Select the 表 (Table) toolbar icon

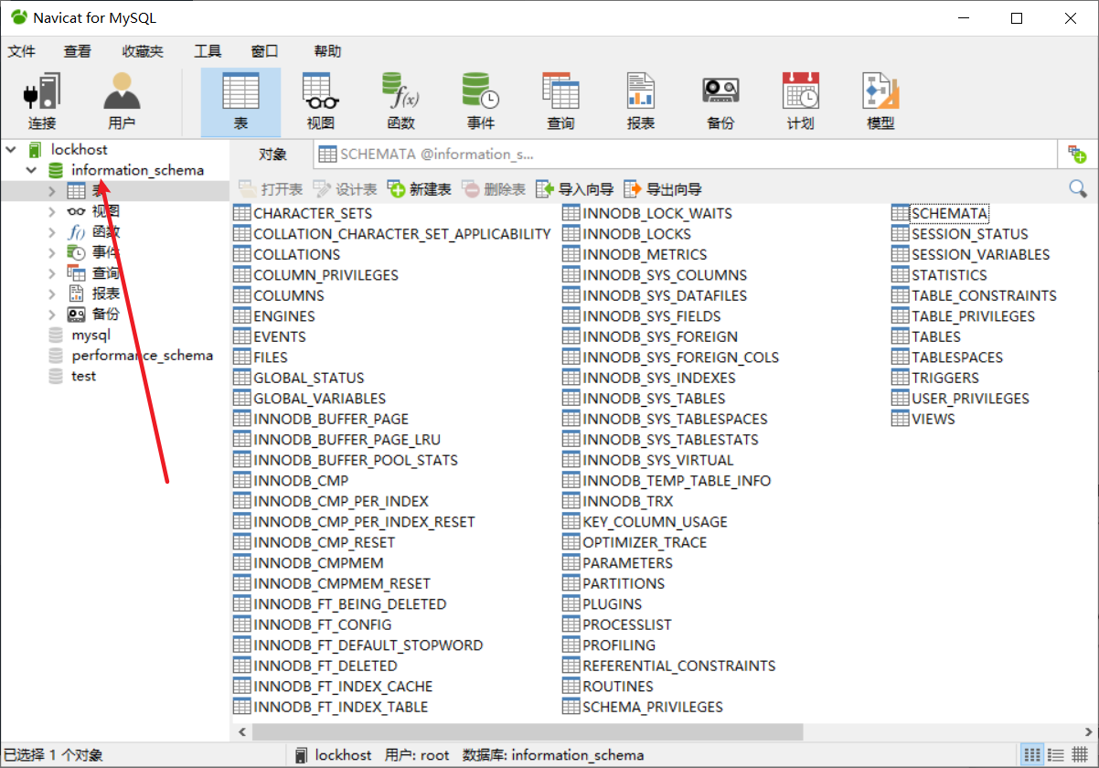pos(240,101)
